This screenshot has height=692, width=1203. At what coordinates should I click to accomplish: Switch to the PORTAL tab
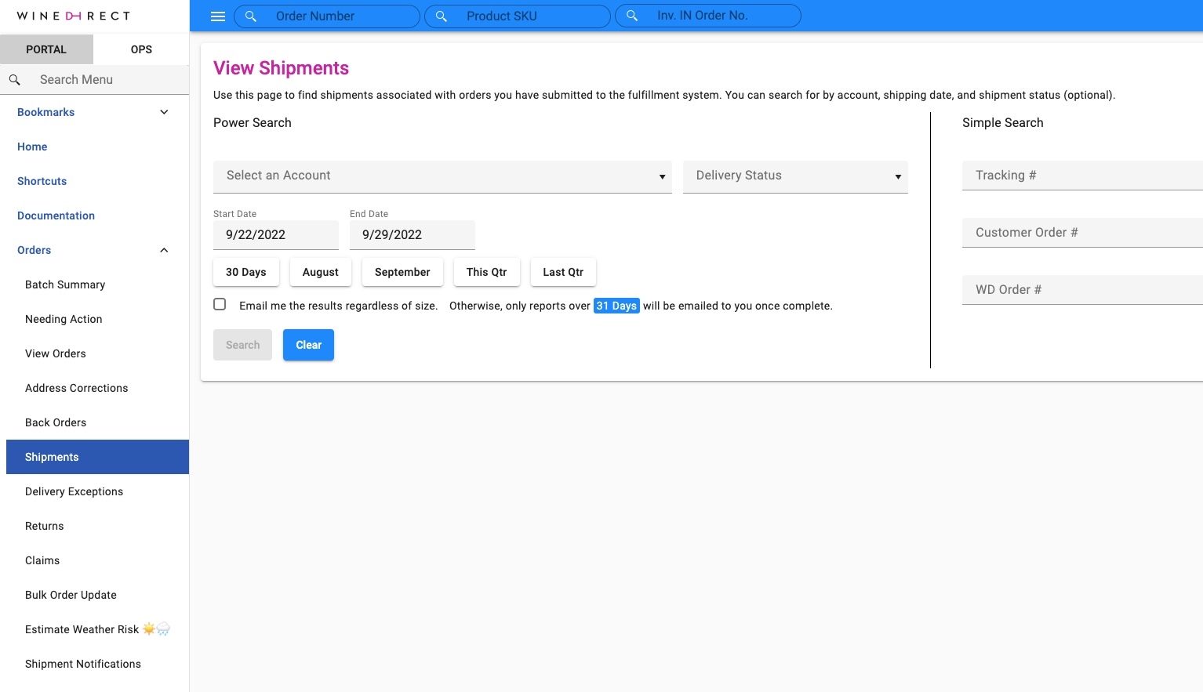[46, 49]
